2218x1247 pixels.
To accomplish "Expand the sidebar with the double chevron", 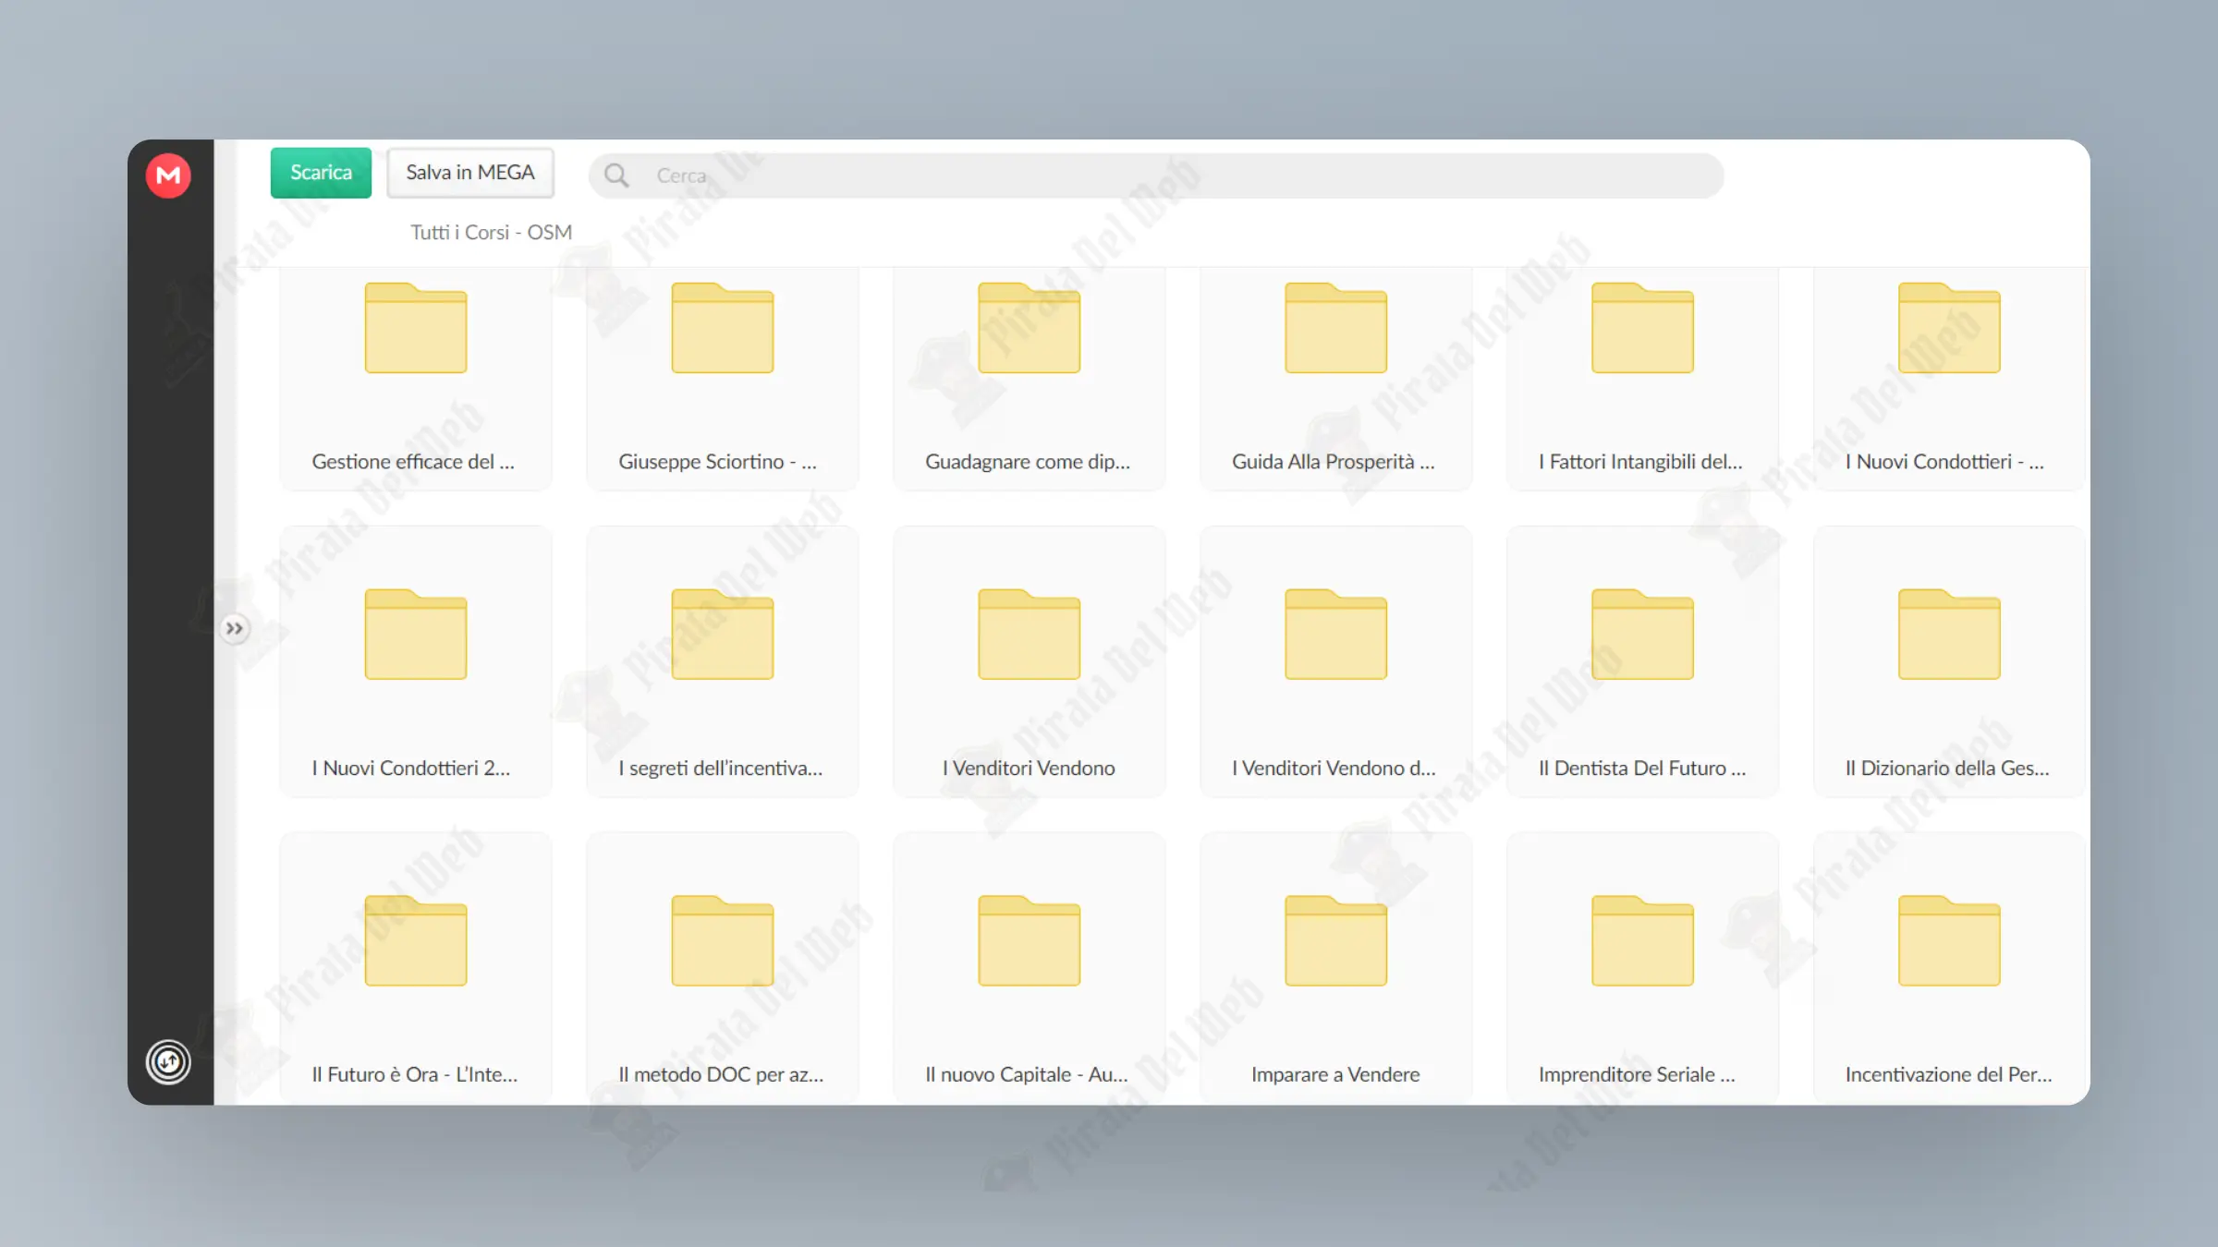I will click(235, 629).
